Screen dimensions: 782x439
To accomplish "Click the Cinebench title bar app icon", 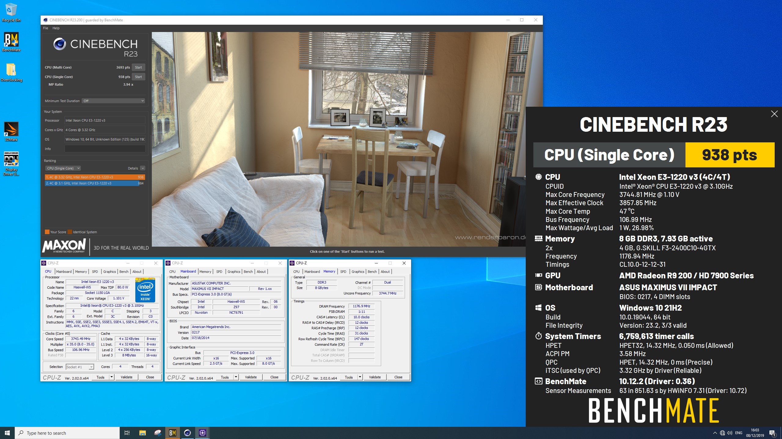I will tap(46, 20).
